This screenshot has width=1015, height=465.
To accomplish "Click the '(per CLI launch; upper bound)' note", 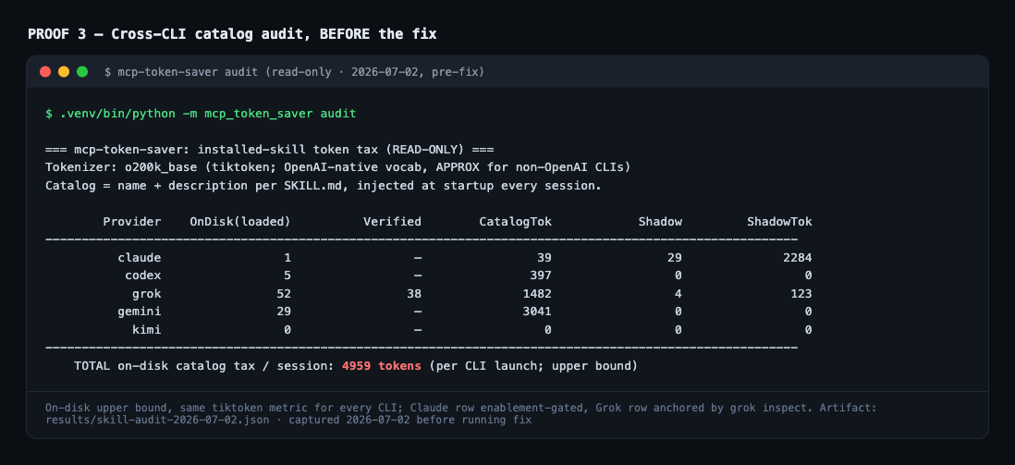I will pyautogui.click(x=533, y=366).
